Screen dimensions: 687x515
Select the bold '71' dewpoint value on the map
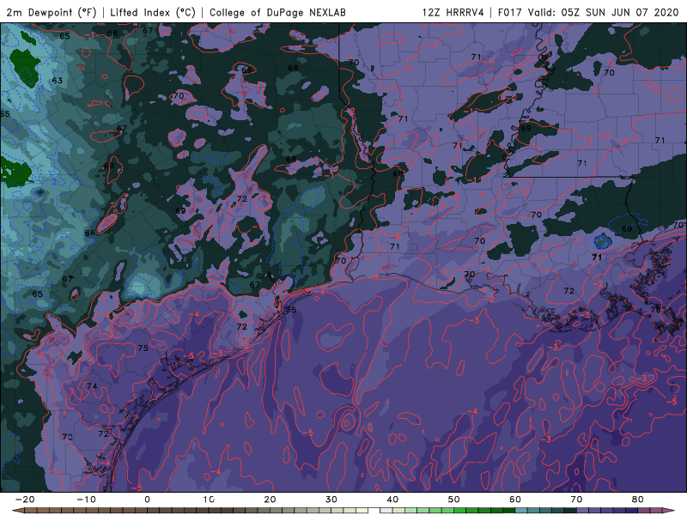pyautogui.click(x=597, y=257)
